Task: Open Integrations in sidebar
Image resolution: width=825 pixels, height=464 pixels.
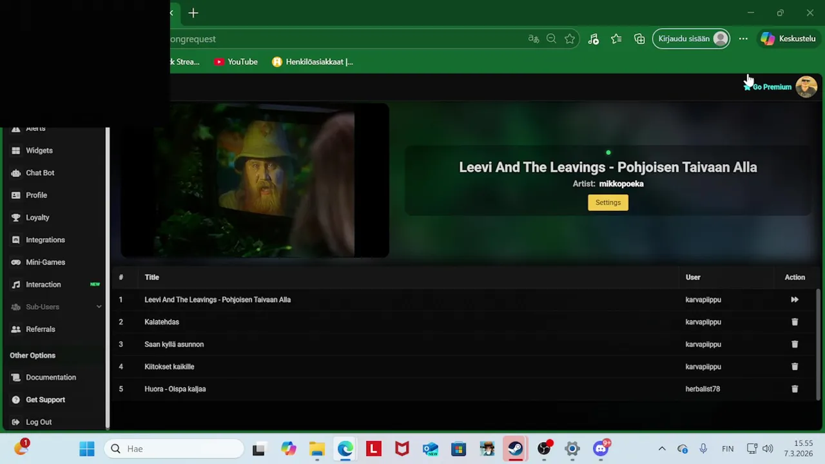Action: (x=45, y=240)
